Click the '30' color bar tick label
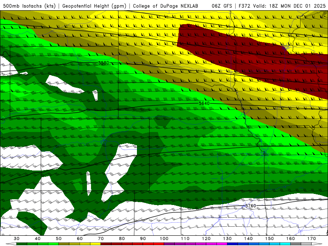This screenshot has height=246, width=328. point(16,239)
